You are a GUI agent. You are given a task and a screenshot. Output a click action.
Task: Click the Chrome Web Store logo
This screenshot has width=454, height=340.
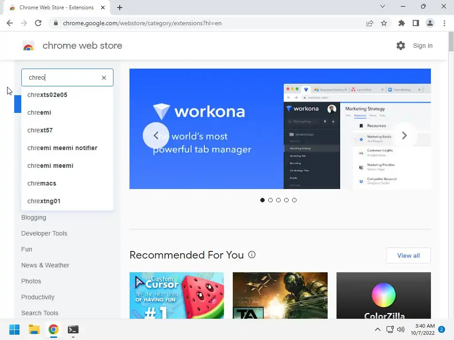[x=28, y=46]
